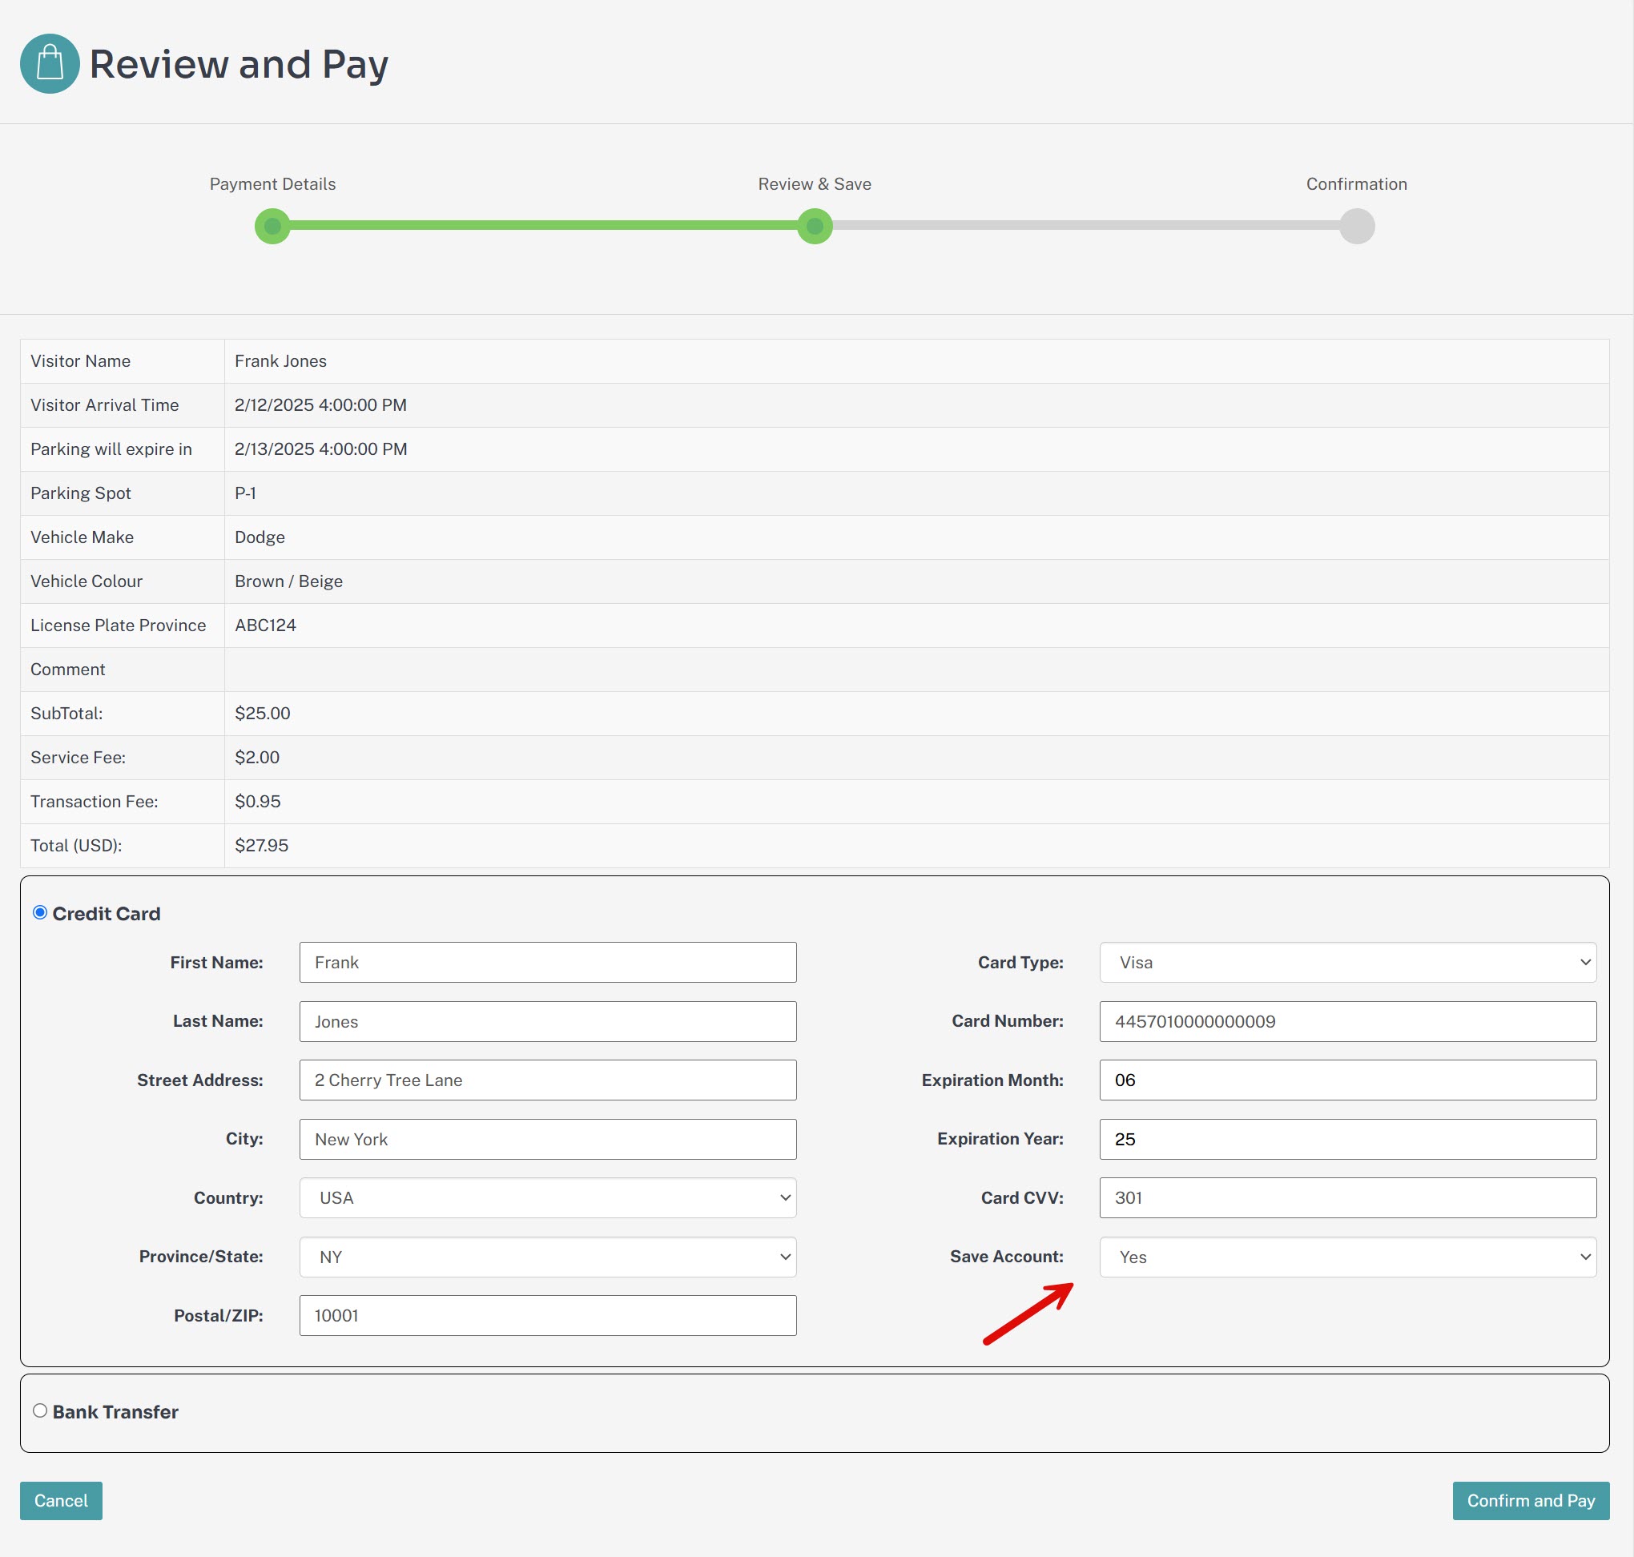Click the Payment Details step label
Screen dimensions: 1634x1557
(x=272, y=184)
